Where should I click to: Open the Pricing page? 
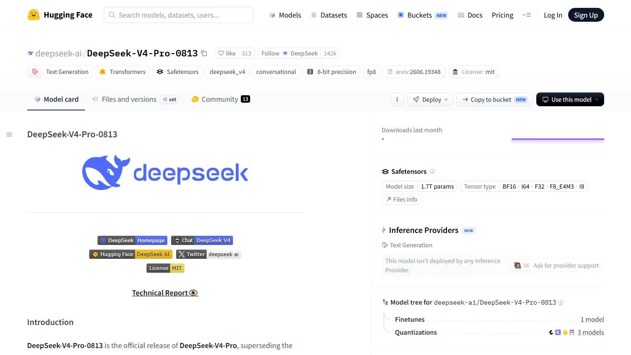(502, 15)
